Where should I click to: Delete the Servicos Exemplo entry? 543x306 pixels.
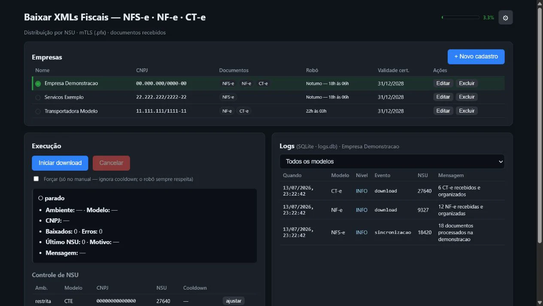pyautogui.click(x=467, y=97)
